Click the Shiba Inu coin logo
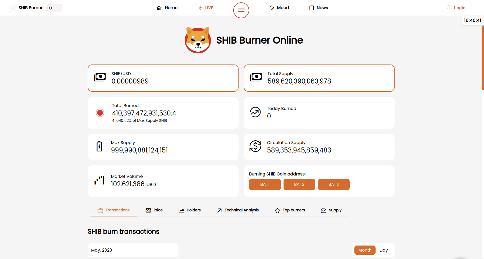 pos(198,40)
